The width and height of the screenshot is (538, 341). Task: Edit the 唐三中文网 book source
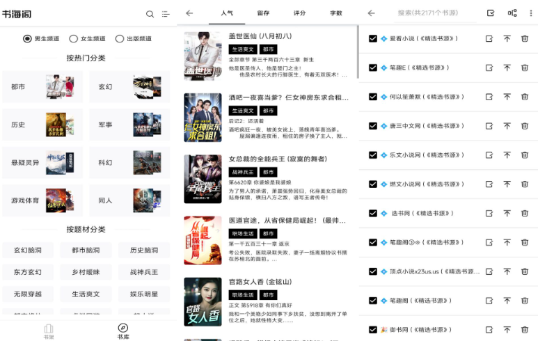point(489,126)
